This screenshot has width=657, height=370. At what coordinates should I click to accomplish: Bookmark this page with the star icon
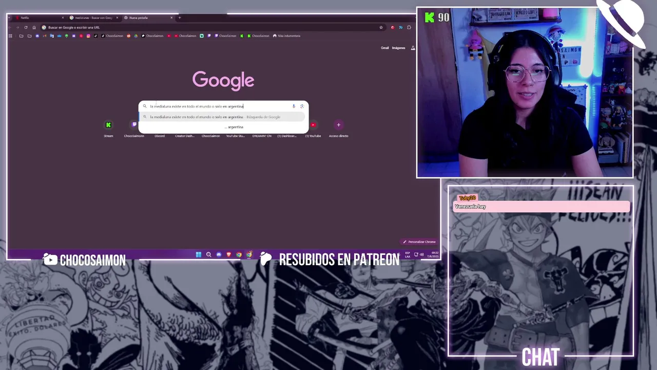pyautogui.click(x=381, y=27)
